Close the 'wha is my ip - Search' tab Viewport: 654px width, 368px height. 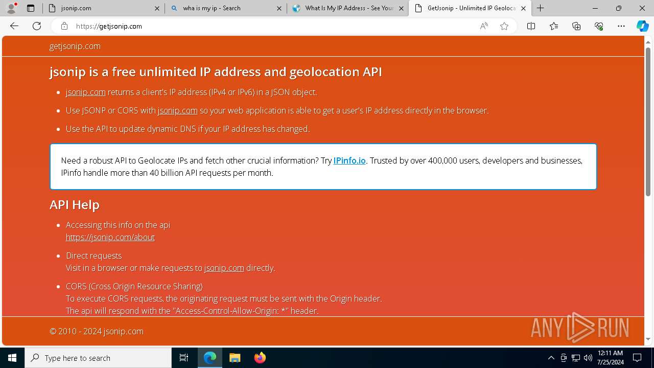[x=279, y=8]
